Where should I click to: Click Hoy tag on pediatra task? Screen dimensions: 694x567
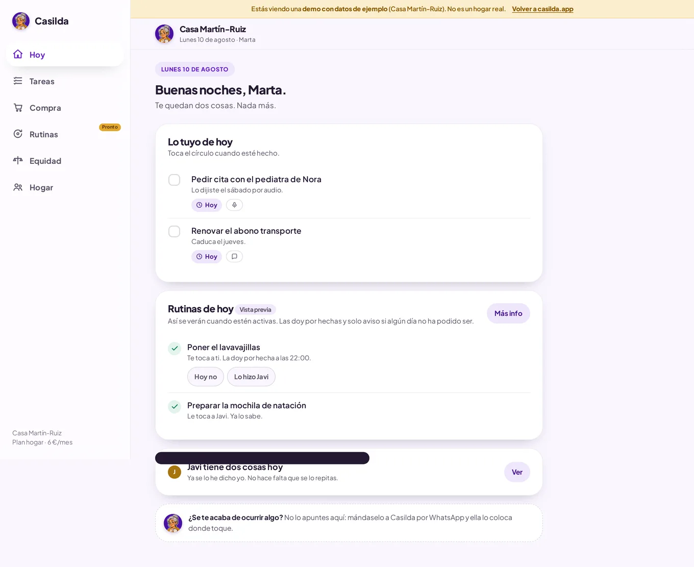[207, 205]
